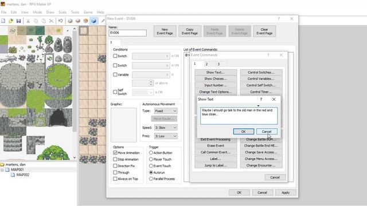Select the Pencil draw tool icon

(103, 21)
